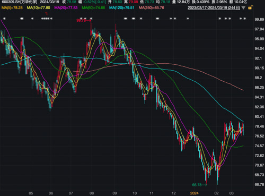The width and height of the screenshot is (265, 196).
Task: Click the low price 76.73 value
Action: point(149,2)
